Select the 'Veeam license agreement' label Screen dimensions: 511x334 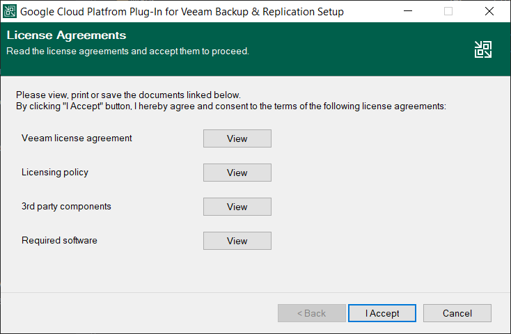click(x=77, y=138)
